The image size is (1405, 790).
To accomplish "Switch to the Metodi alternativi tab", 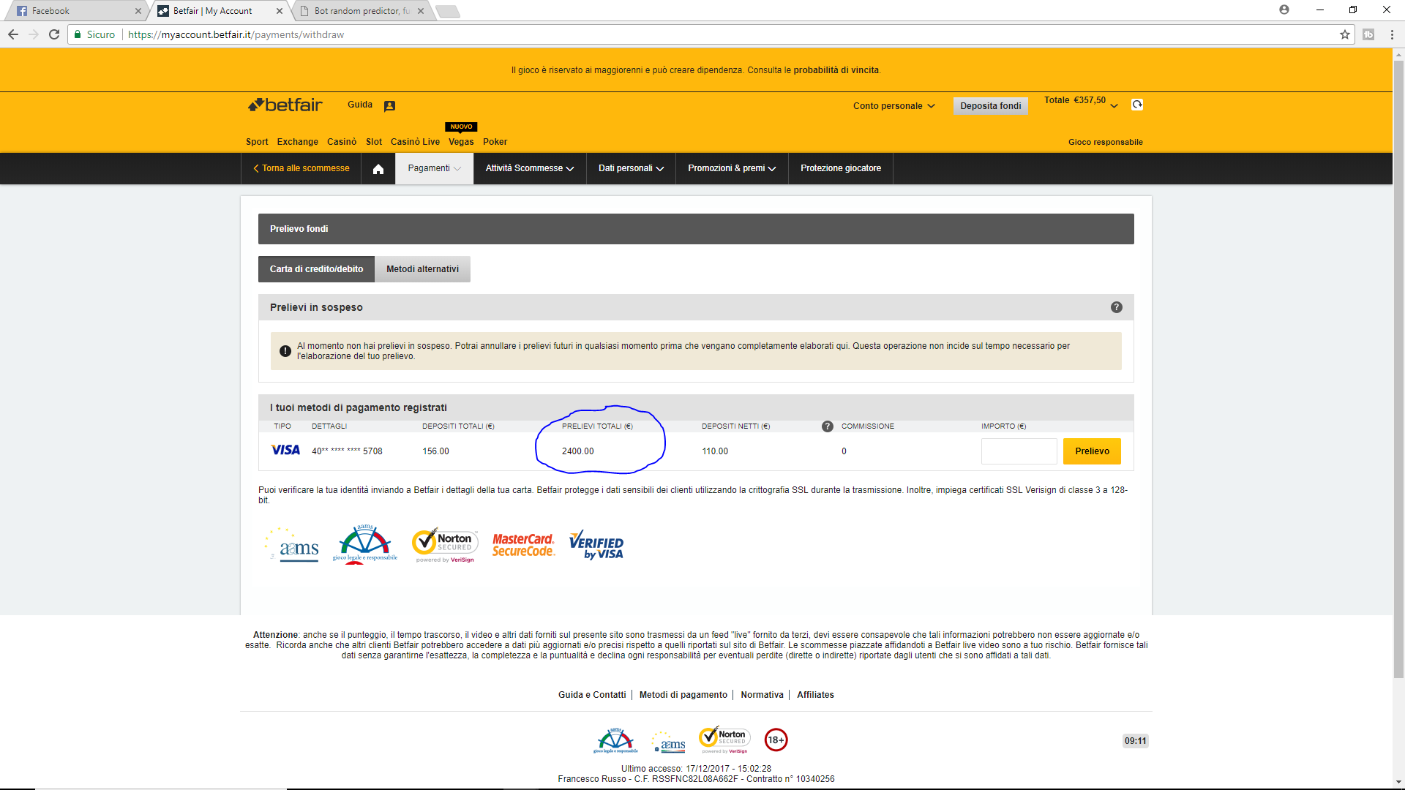I will click(x=422, y=269).
